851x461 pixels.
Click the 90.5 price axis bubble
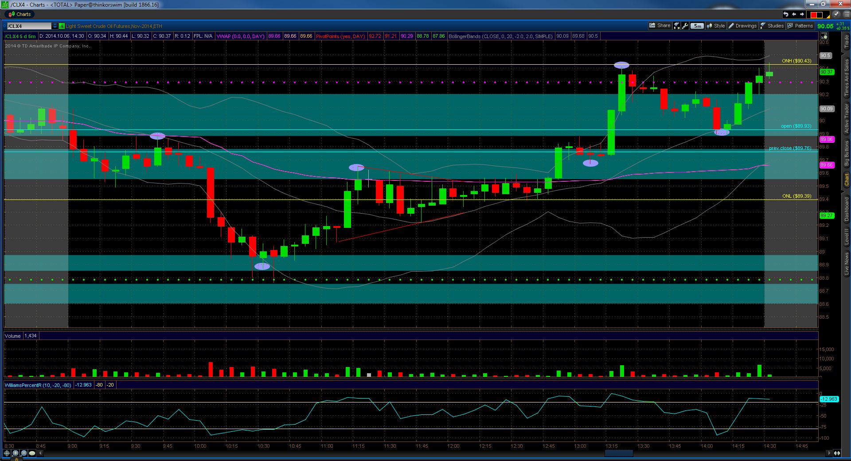pyautogui.click(x=825, y=56)
